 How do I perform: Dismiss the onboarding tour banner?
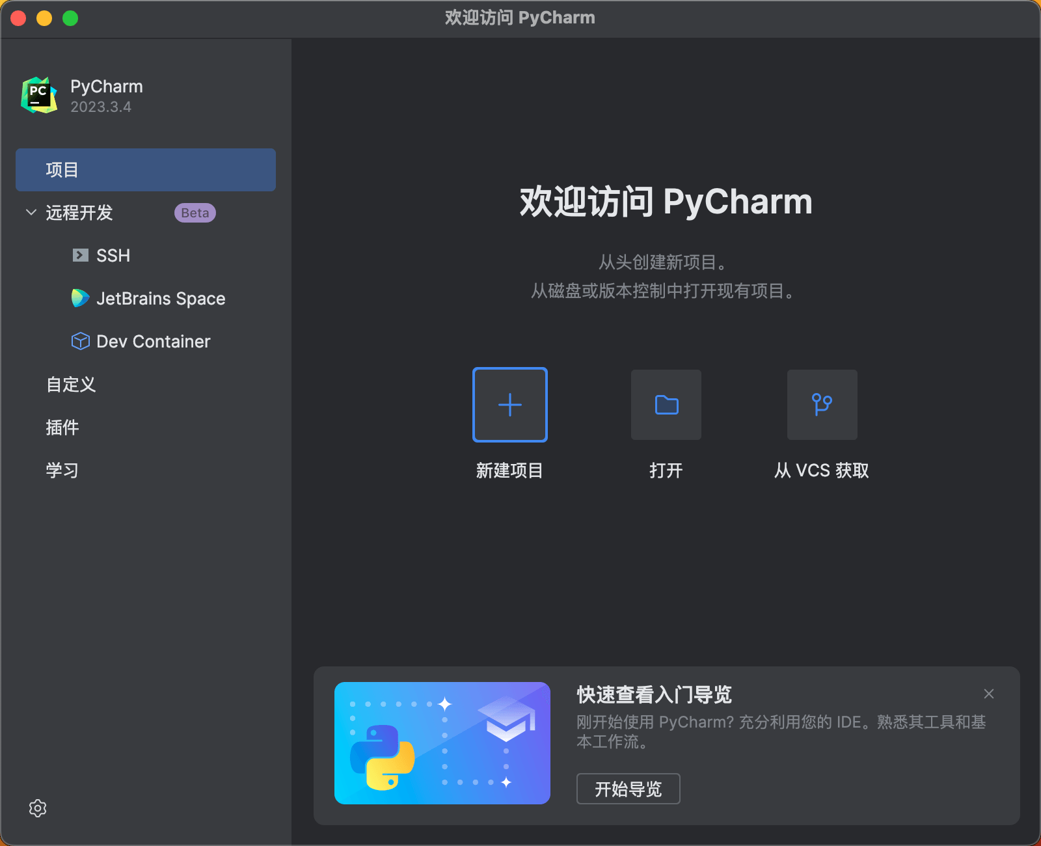click(989, 694)
